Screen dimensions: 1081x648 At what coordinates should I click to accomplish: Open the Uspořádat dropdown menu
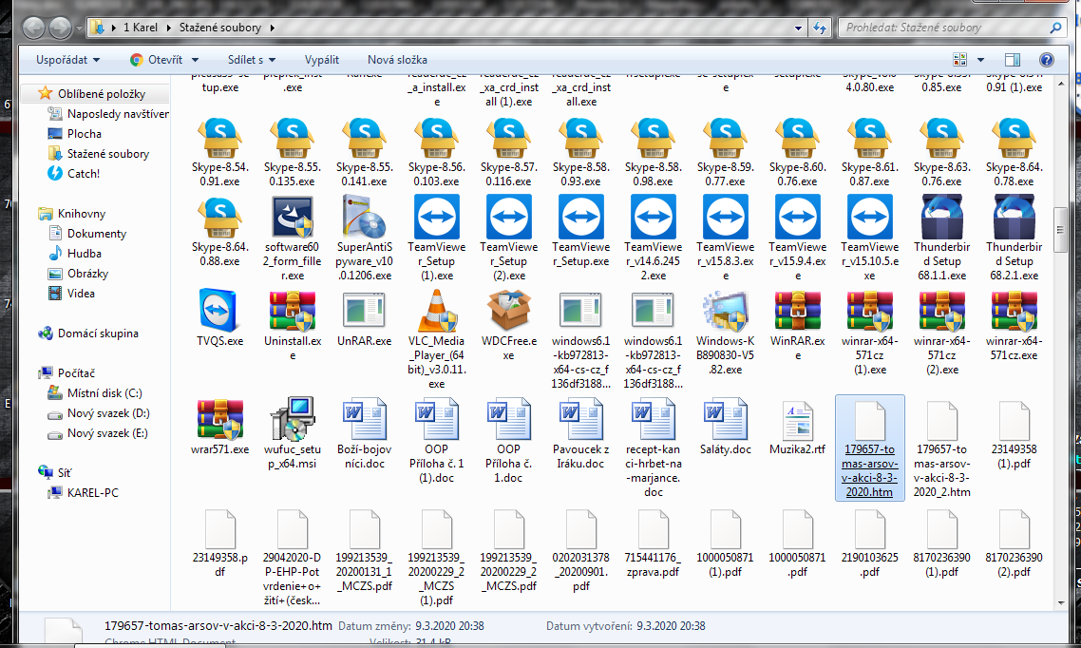pos(67,60)
